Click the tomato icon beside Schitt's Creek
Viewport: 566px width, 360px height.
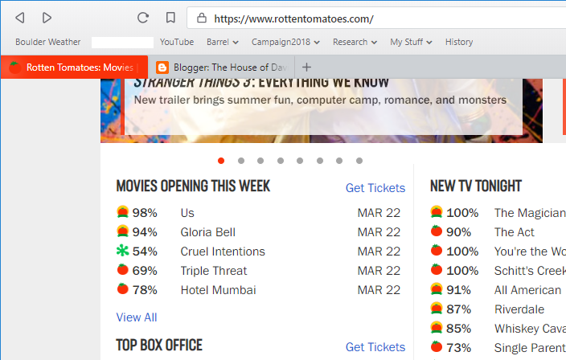coord(437,269)
